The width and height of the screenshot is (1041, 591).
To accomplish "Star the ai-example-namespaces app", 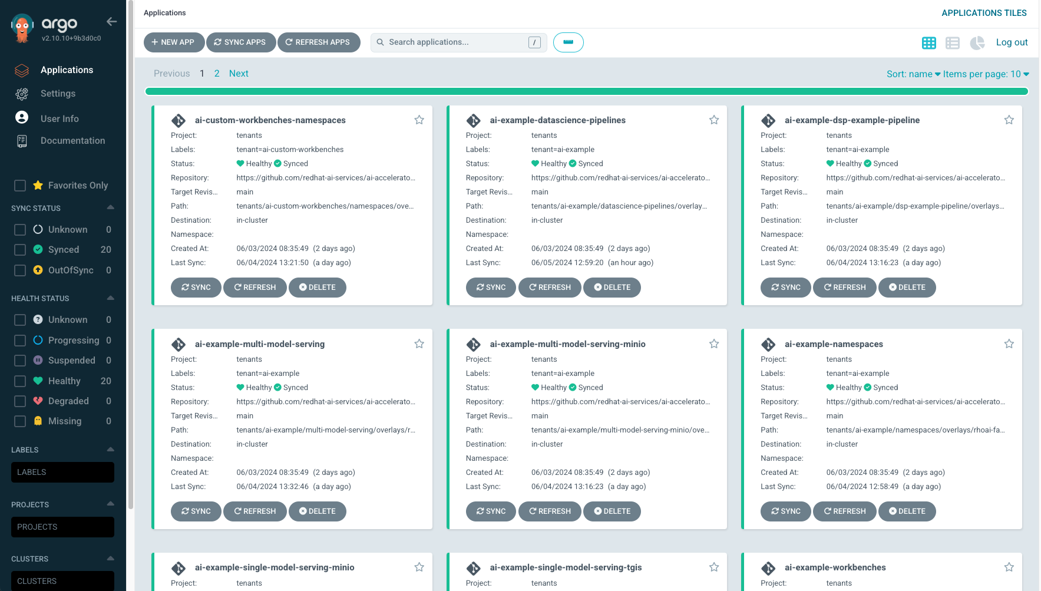I will [x=1009, y=344].
